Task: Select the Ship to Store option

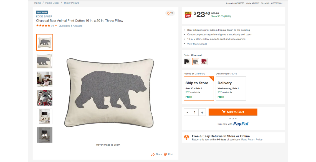Action: (x=199, y=88)
